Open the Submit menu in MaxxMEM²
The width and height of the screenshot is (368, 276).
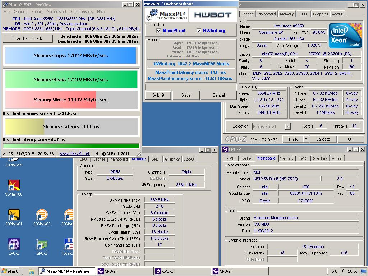pos(37,11)
